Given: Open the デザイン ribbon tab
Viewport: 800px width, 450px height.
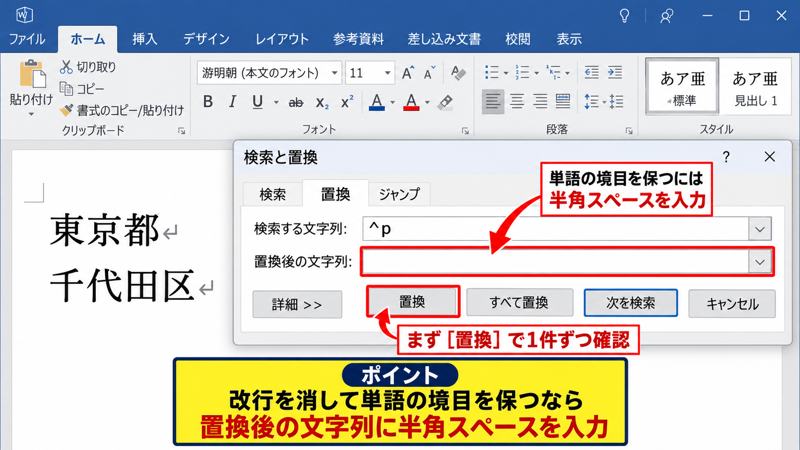Looking at the screenshot, I should click(207, 39).
